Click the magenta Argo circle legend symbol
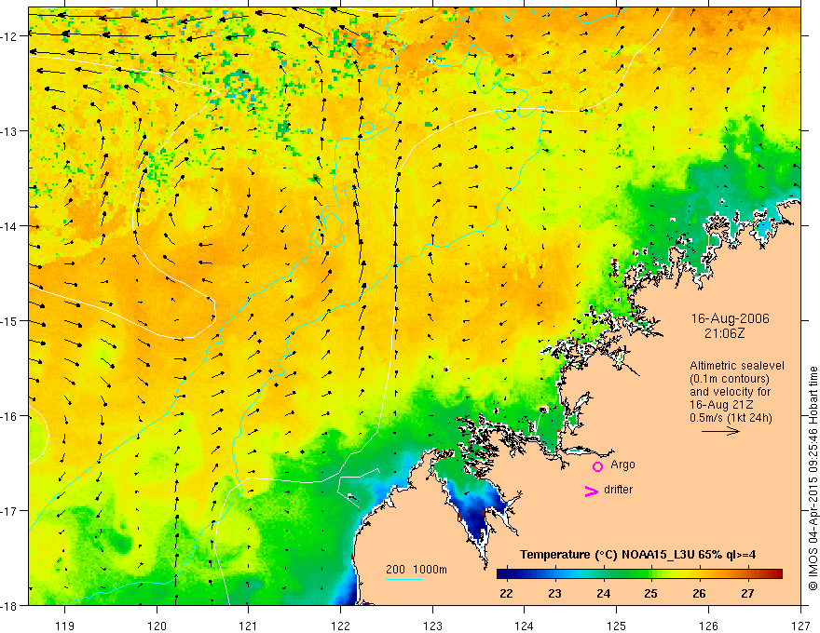The width and height of the screenshot is (820, 633). (597, 466)
